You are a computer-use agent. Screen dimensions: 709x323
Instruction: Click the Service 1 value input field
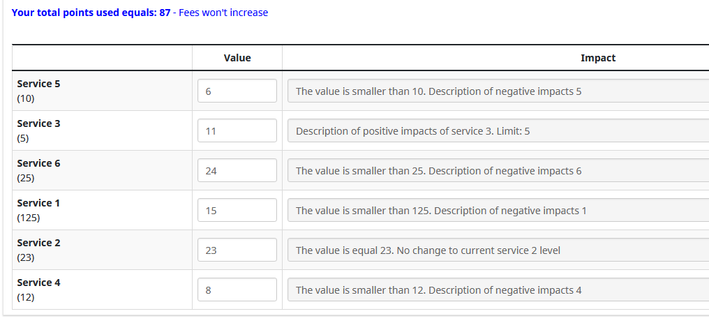coord(237,211)
